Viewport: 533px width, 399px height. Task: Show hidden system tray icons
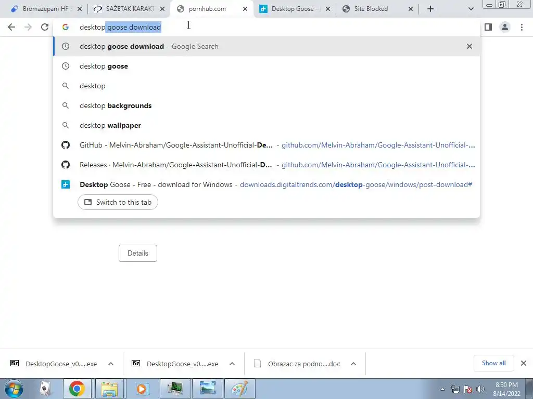tap(442, 389)
